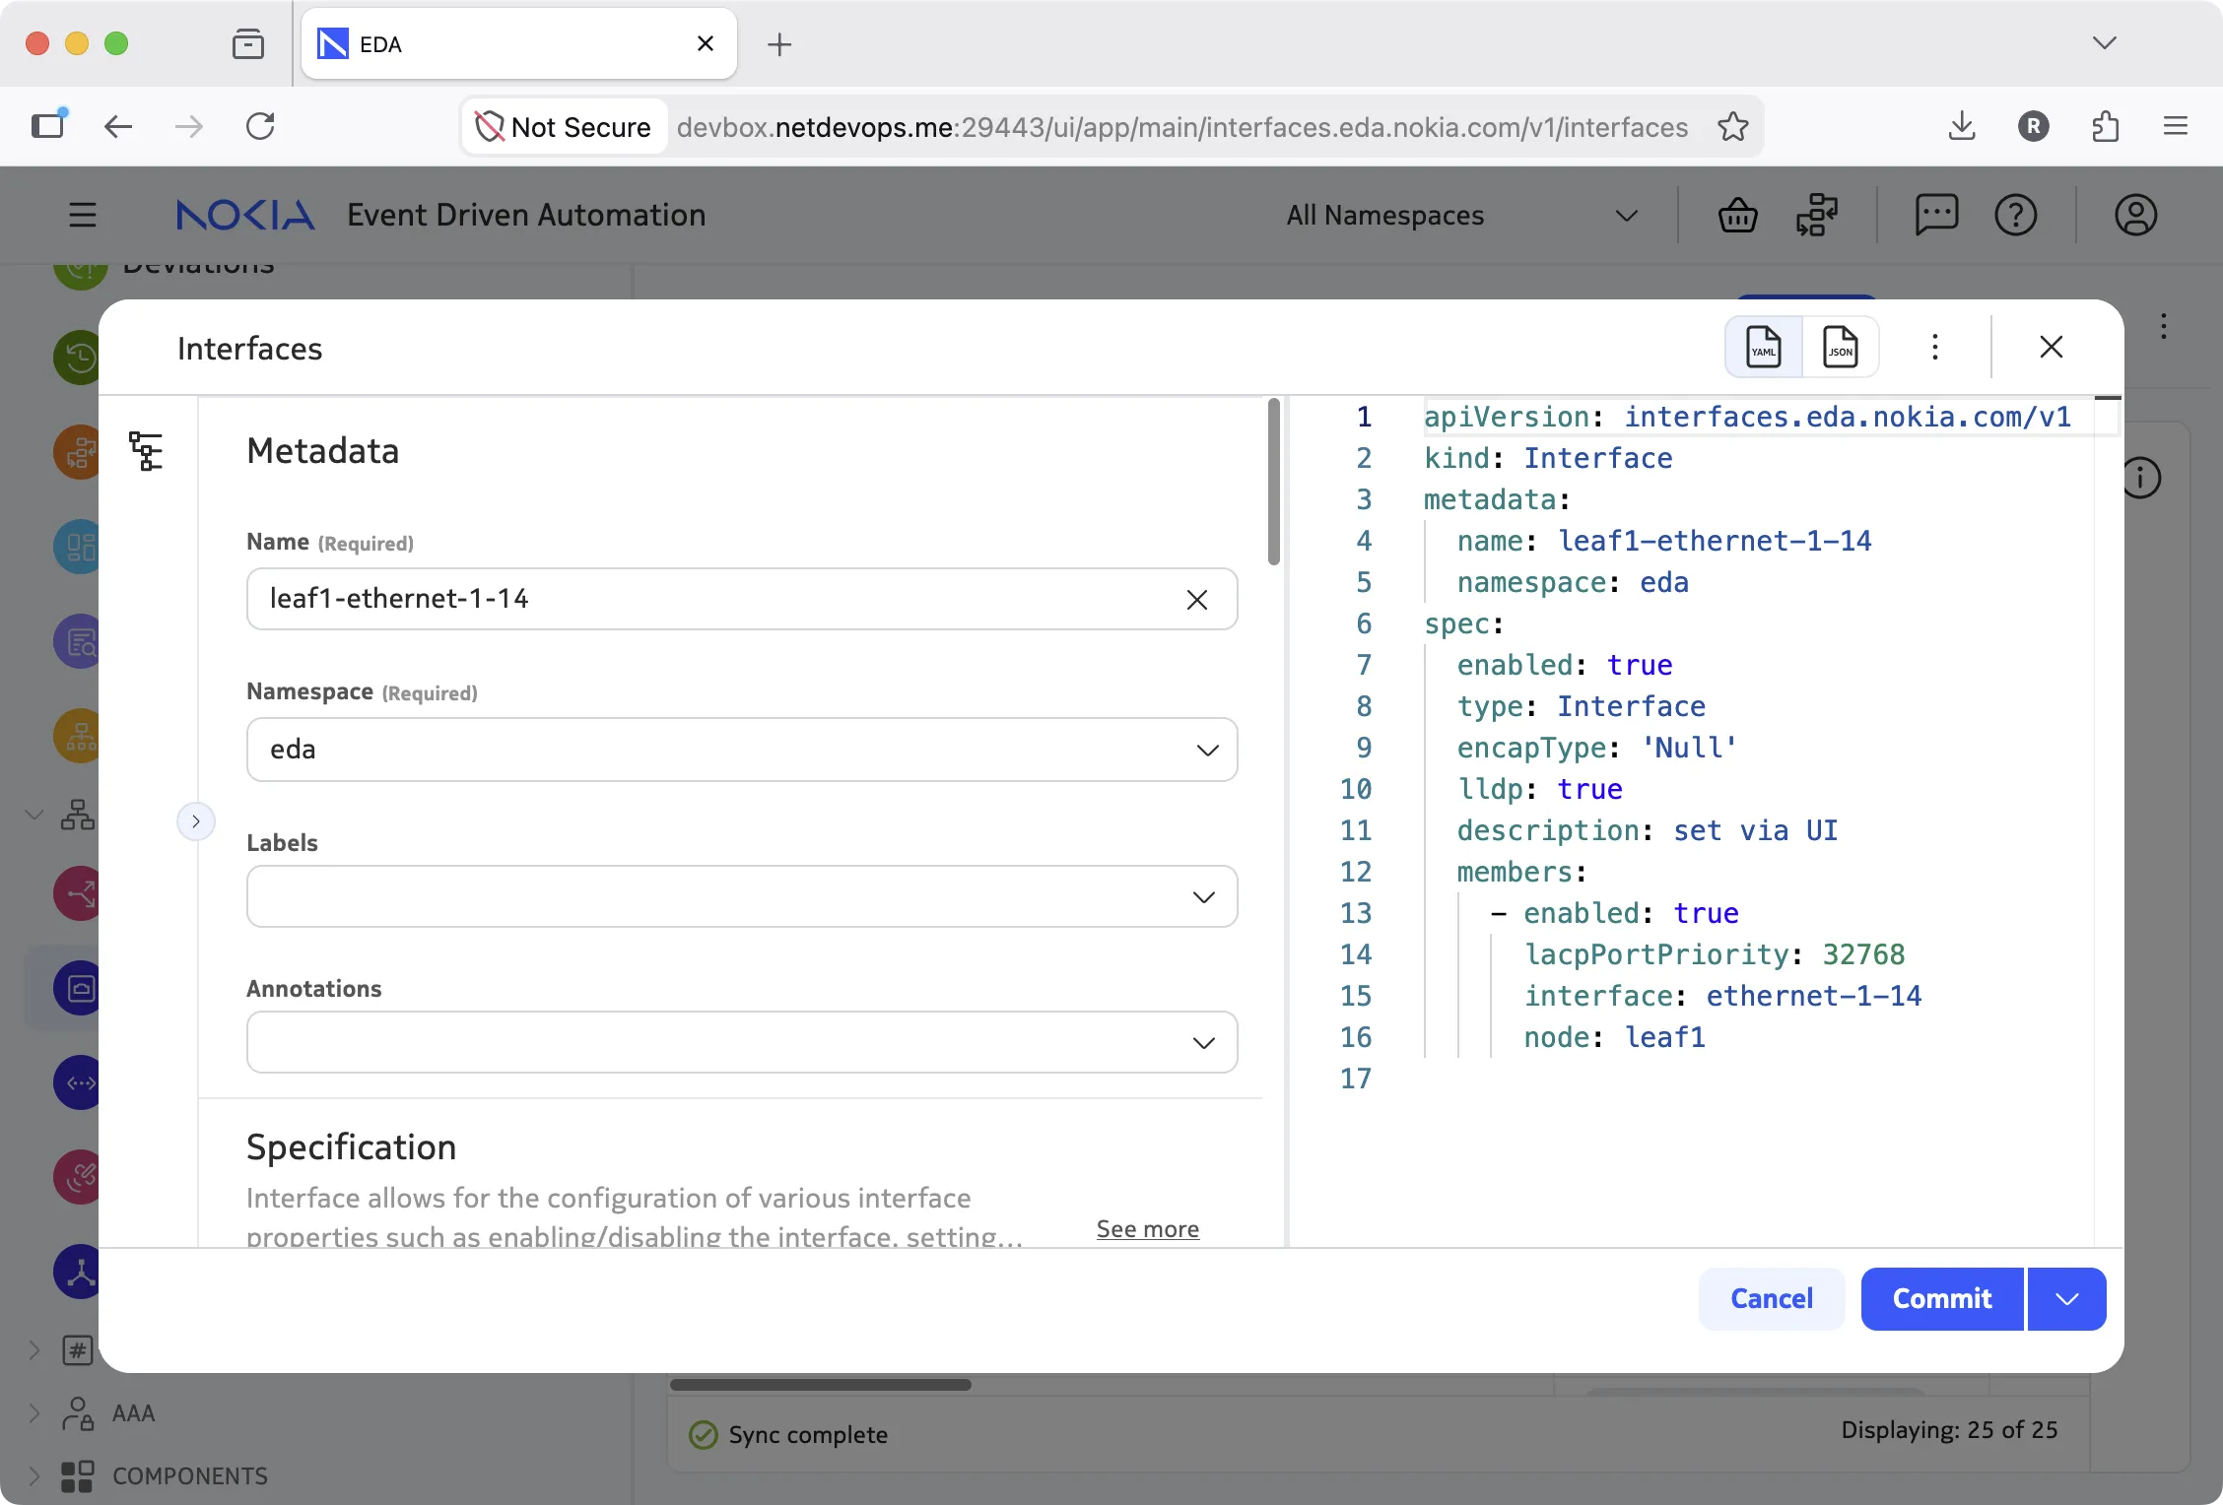The width and height of the screenshot is (2223, 1505).
Task: Clear the Name field text
Action: pyautogui.click(x=1197, y=600)
